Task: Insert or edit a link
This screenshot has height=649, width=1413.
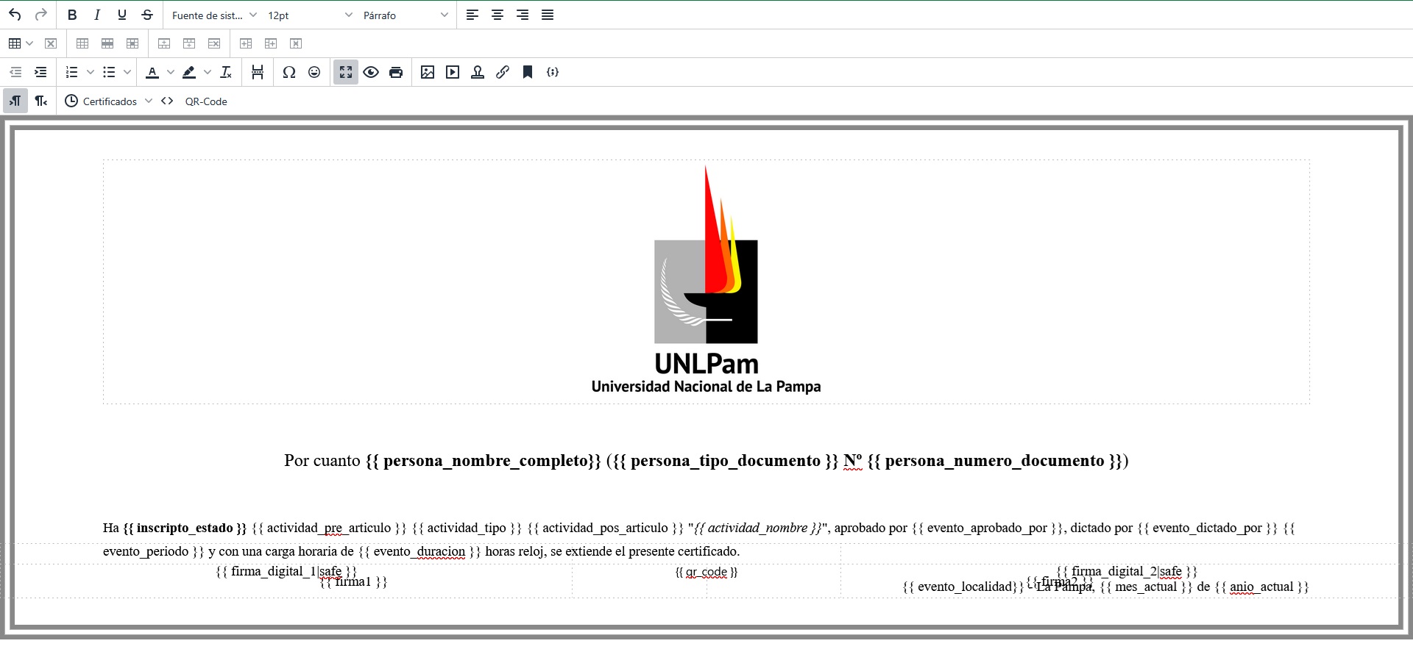Action: (x=503, y=72)
